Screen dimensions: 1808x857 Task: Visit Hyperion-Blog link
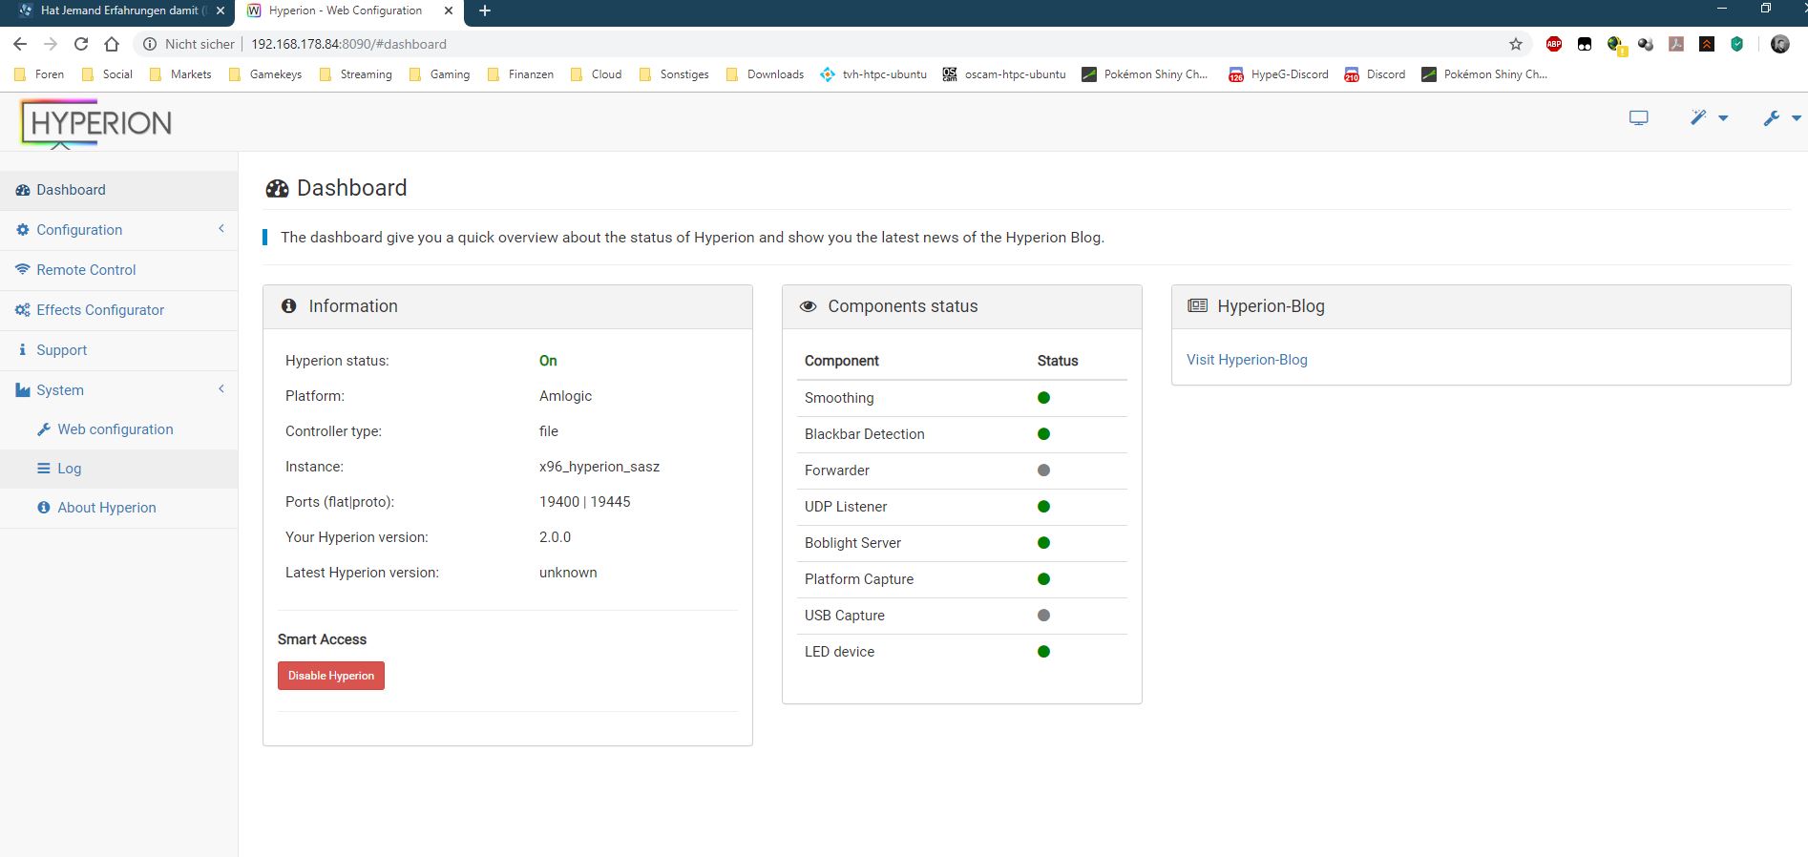[x=1247, y=360]
